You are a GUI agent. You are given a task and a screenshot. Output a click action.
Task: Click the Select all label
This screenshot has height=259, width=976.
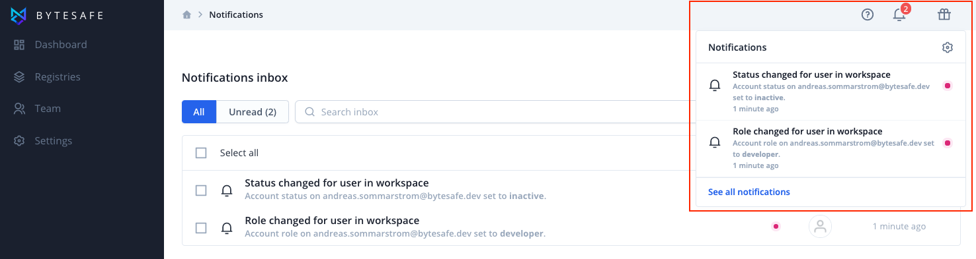pos(239,153)
